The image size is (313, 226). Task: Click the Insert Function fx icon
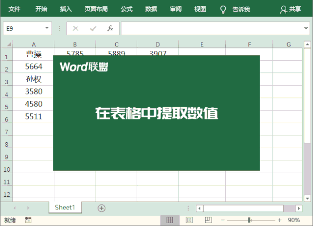pos(110,28)
